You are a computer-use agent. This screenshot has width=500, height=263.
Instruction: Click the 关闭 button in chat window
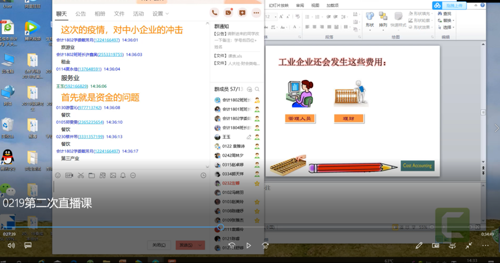(158, 245)
